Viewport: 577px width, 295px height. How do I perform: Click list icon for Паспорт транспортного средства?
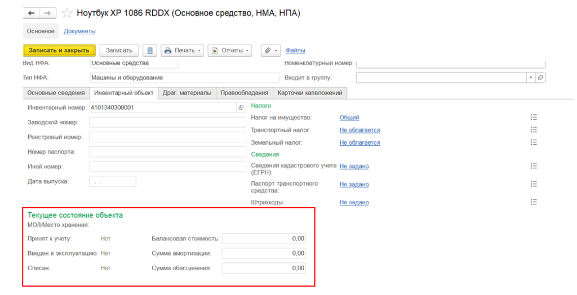click(534, 184)
